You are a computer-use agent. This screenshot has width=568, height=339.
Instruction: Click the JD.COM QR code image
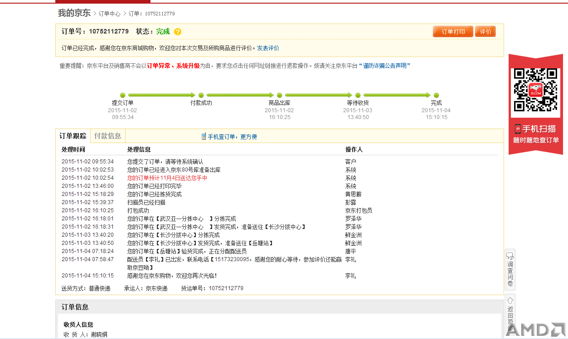535,90
